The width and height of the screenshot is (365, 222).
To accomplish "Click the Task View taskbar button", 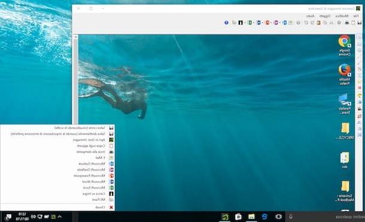I will point(278,217).
